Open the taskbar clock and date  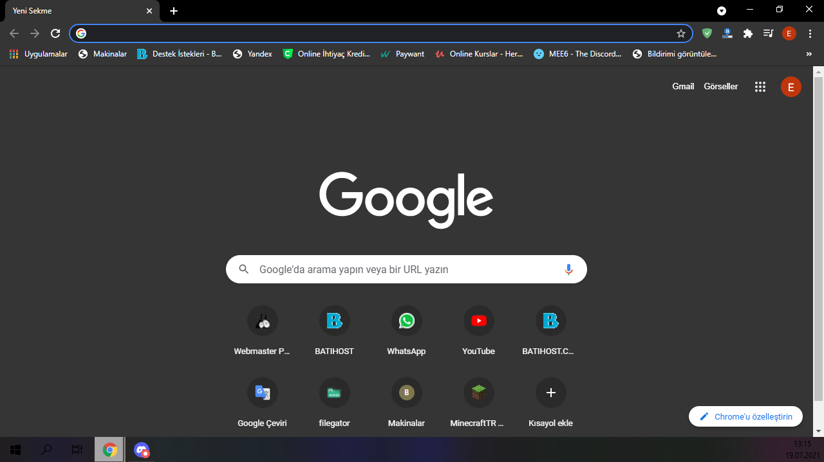coord(801,450)
